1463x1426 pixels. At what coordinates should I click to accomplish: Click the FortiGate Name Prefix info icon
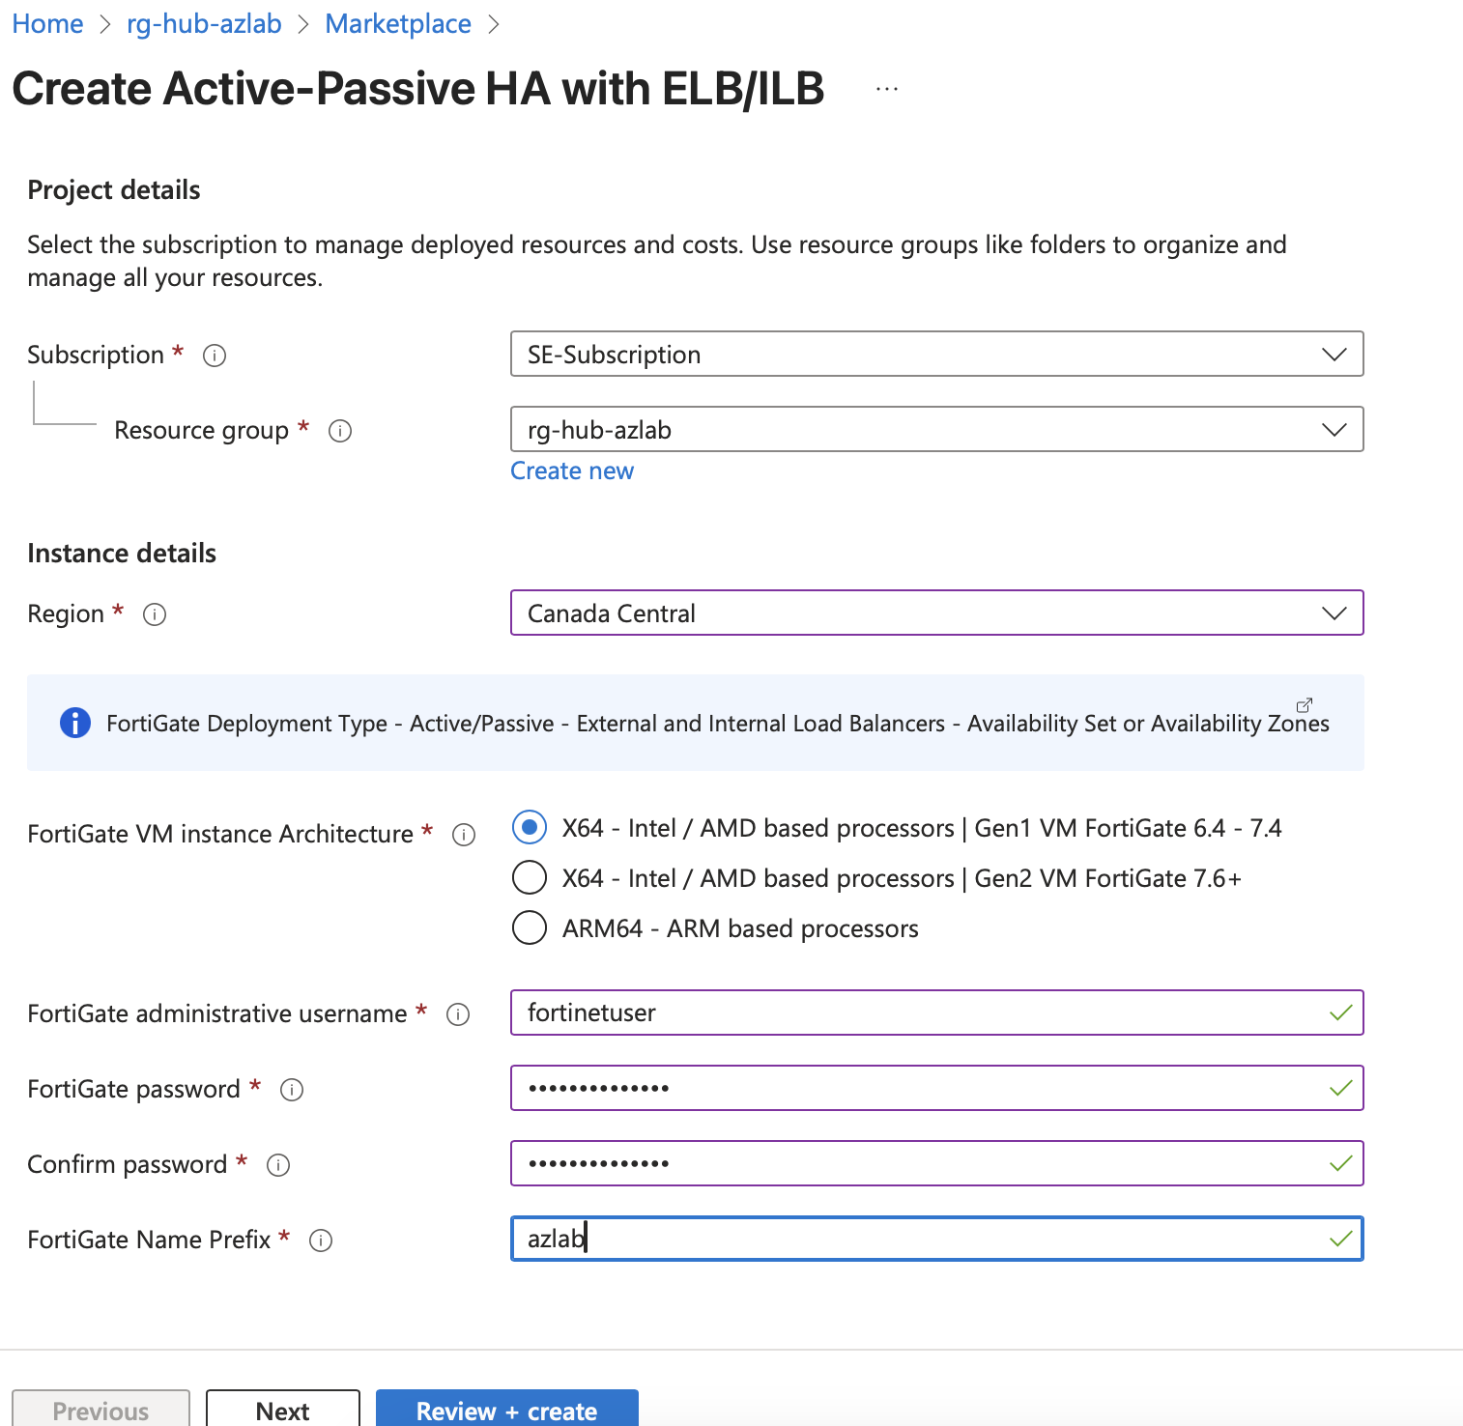(321, 1241)
